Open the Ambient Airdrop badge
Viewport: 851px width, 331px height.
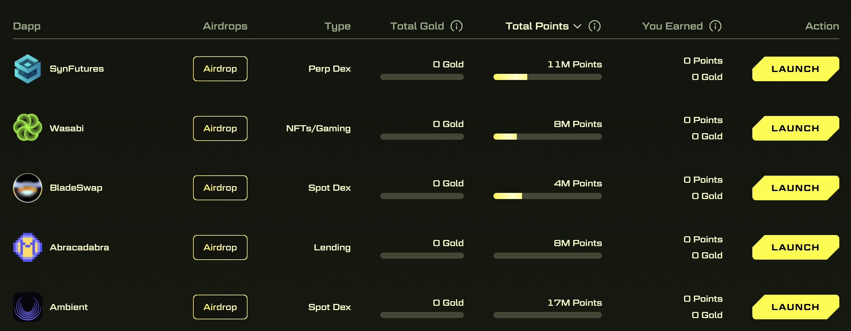[x=220, y=307]
